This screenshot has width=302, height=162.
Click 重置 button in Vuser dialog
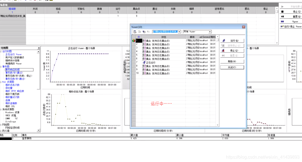tap(232, 56)
